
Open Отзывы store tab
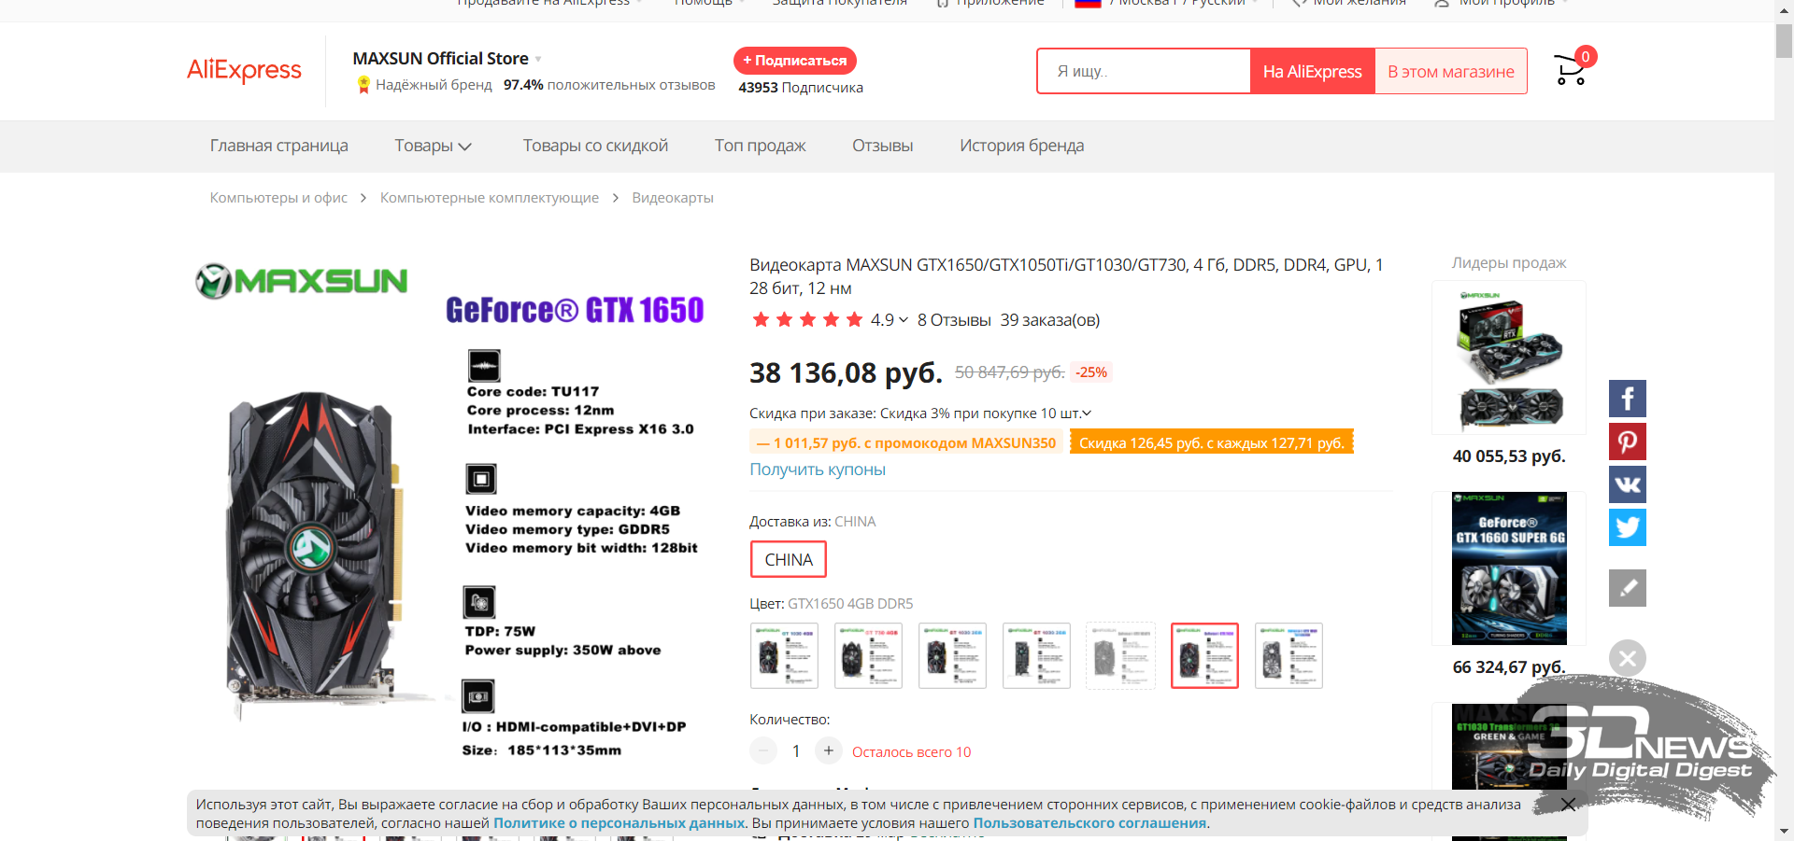point(882,146)
